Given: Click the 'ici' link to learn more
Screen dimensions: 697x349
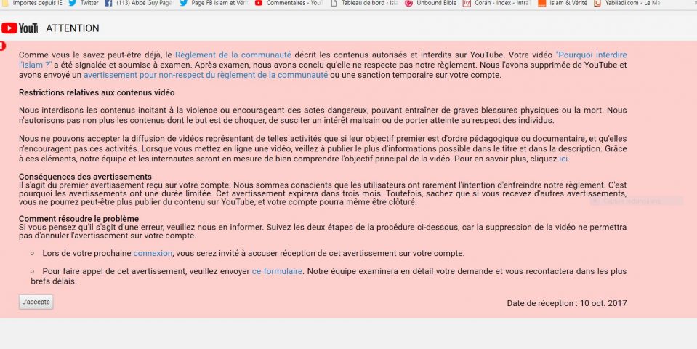Looking at the screenshot, I should [x=563, y=159].
